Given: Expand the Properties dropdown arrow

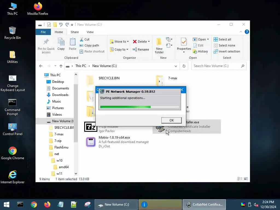Looking at the screenshot, I should click(x=184, y=52).
